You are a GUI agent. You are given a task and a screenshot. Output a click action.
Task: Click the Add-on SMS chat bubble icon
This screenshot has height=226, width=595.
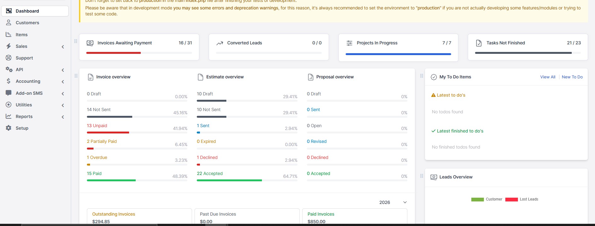tap(9, 93)
